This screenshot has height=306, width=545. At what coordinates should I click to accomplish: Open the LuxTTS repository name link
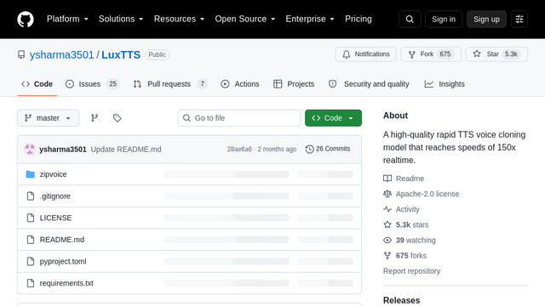(x=121, y=54)
